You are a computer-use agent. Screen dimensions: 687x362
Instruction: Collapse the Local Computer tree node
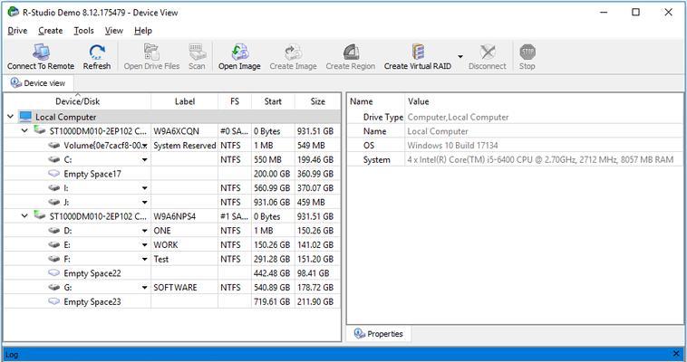click(10, 117)
